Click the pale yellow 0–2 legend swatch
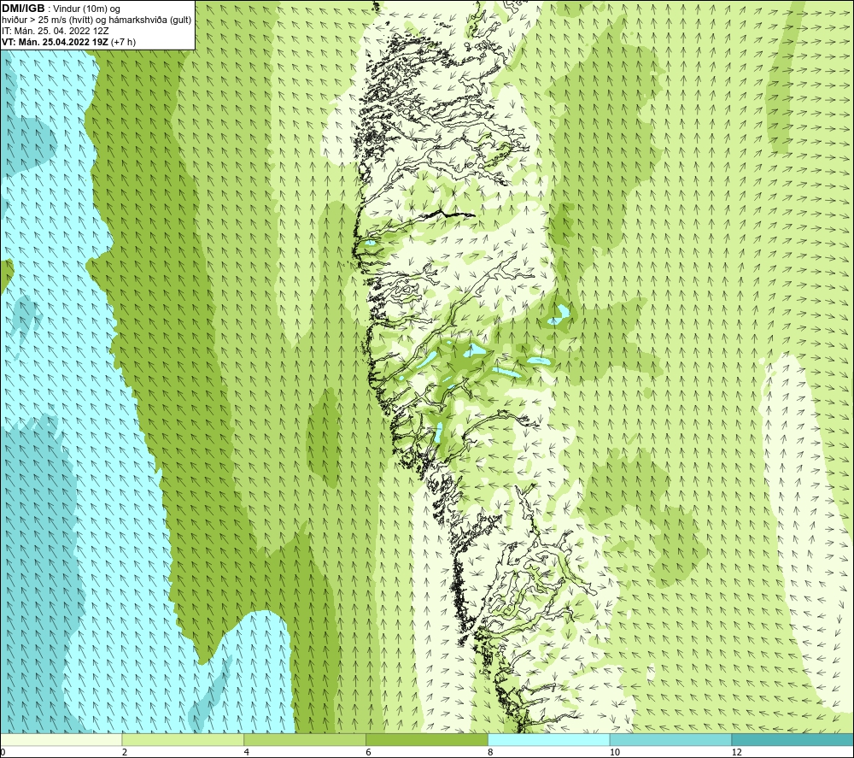Screen dimensions: 854x758 coord(61,739)
